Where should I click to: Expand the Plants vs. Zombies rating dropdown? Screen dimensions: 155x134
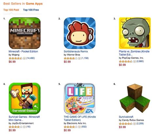coord(134,62)
